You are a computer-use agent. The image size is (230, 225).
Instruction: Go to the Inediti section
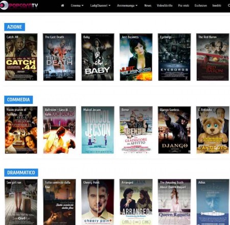(217, 6)
